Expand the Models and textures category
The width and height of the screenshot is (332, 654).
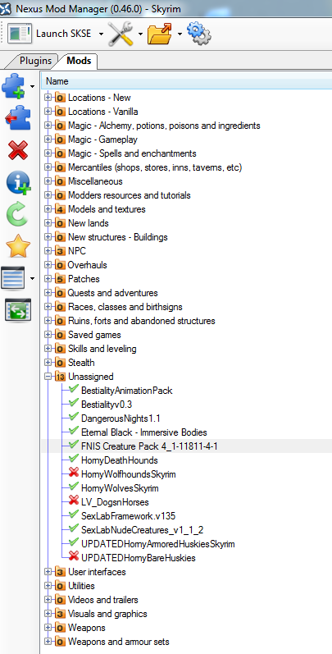tap(48, 209)
